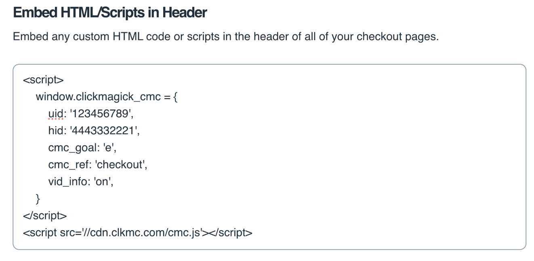Focus the header scripts code text area

coord(323,162)
